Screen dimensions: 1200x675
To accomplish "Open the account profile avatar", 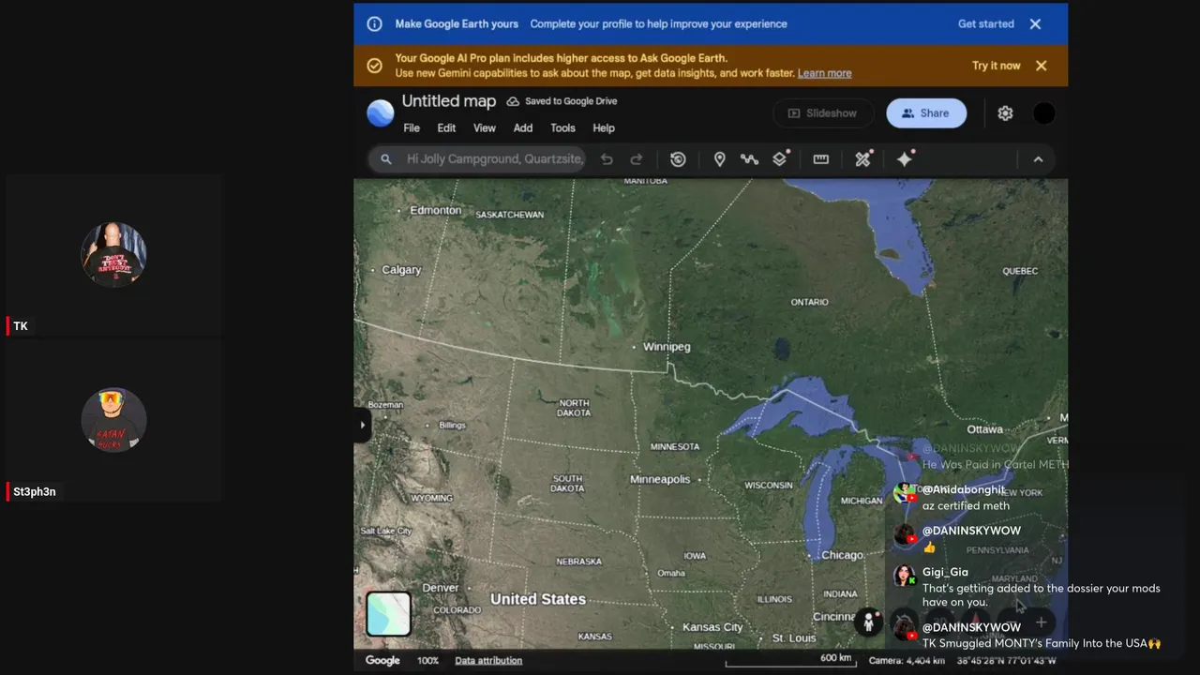I will (1043, 113).
